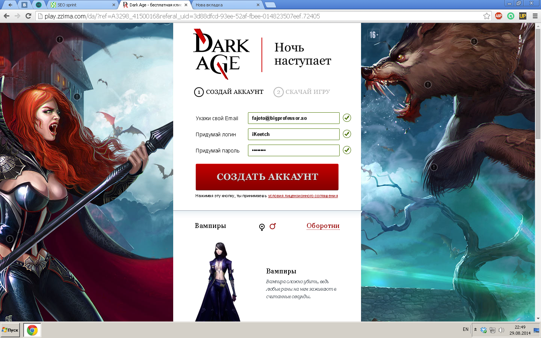541x338 pixels.
Task: Open the Пуск start menu
Action: [10, 330]
